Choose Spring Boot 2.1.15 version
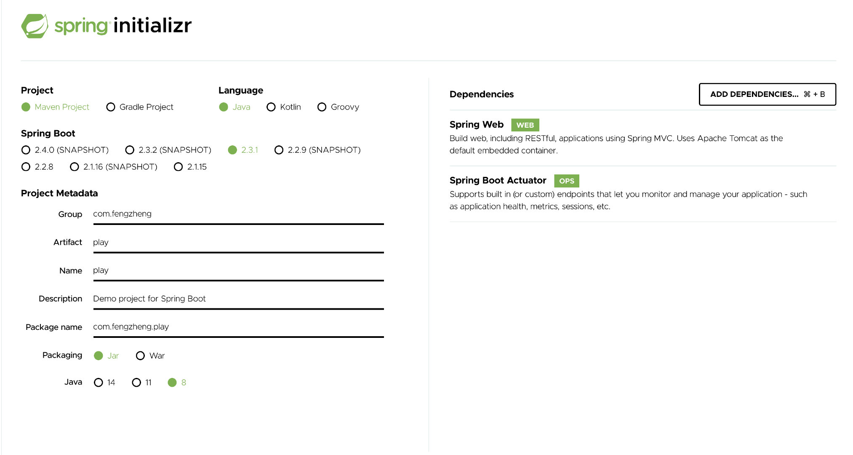This screenshot has height=455, width=853. point(179,167)
